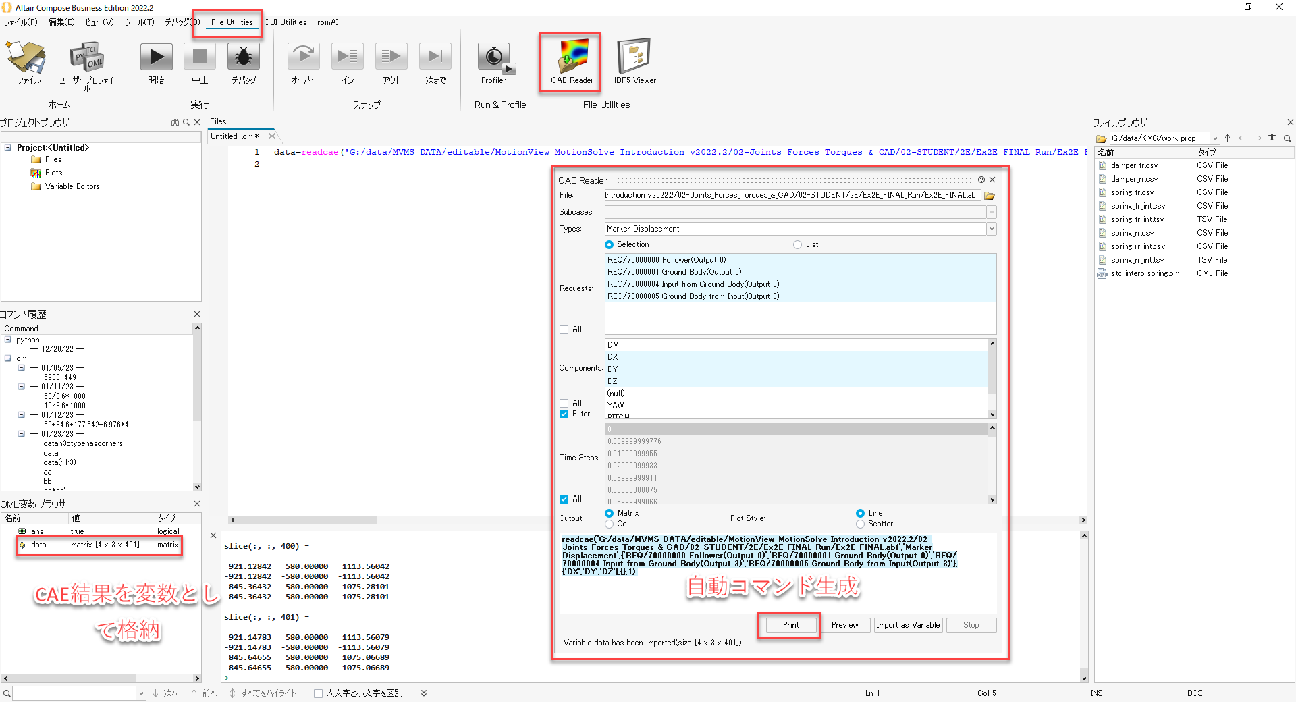Viewport: 1296px width, 702px height.
Task: Uncheck All for Time Steps
Action: 564,499
